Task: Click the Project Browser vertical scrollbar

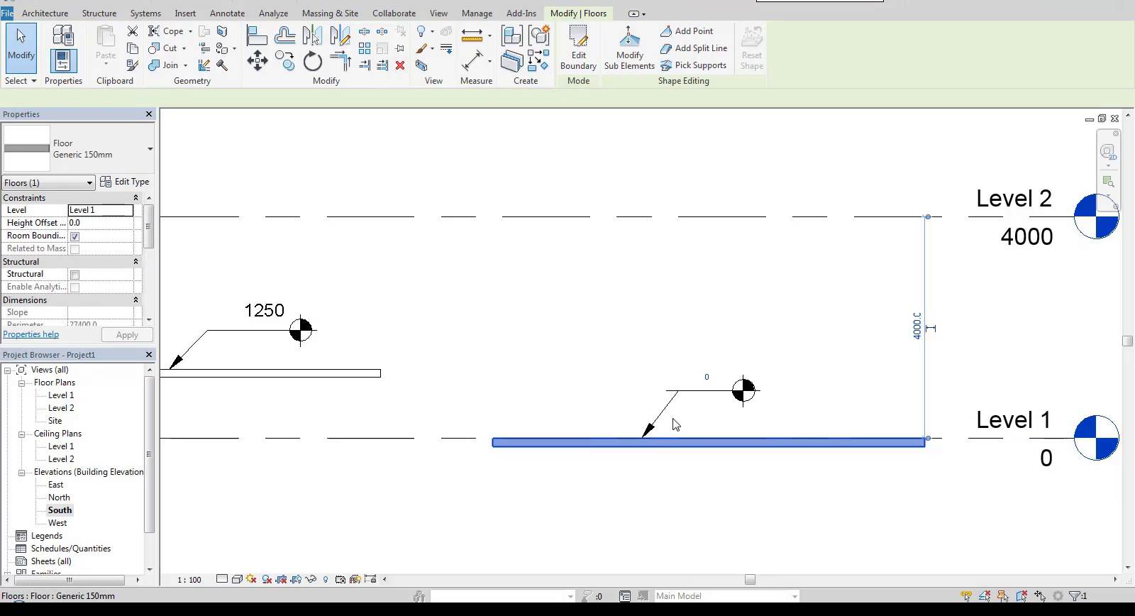Action: (149, 454)
